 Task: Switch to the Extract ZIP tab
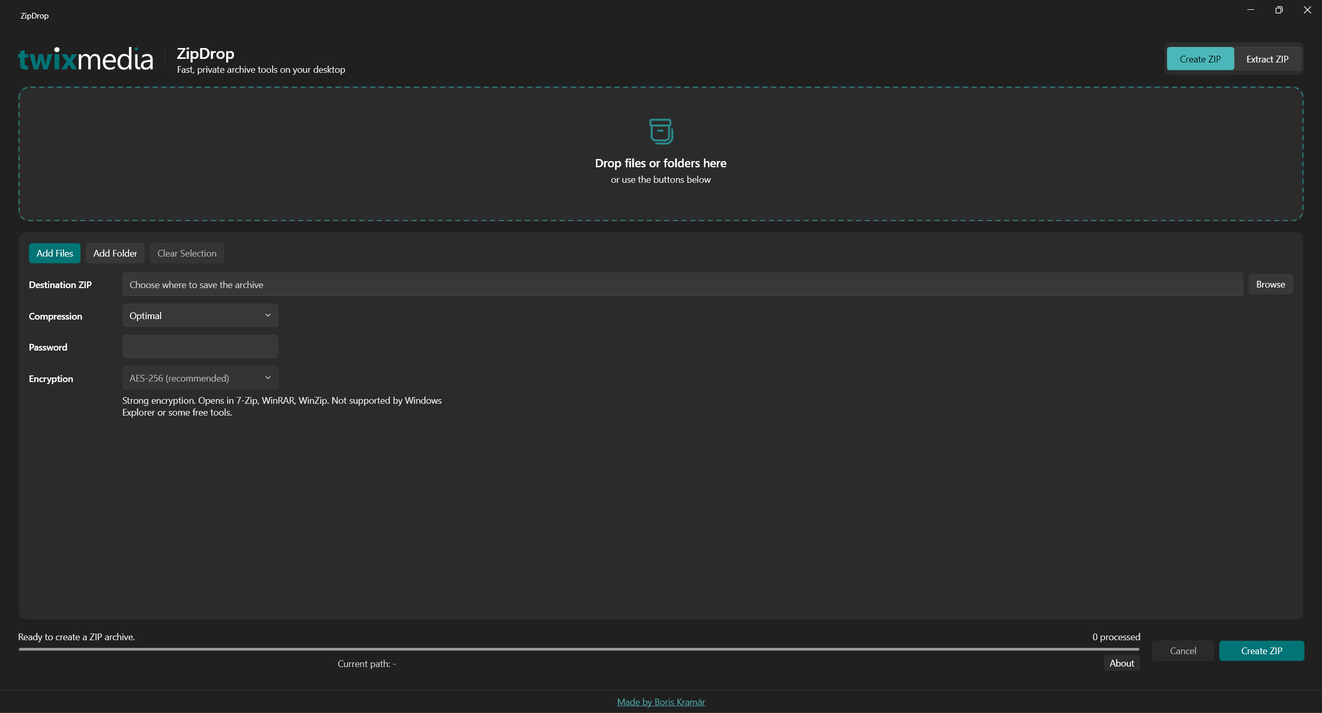point(1267,59)
